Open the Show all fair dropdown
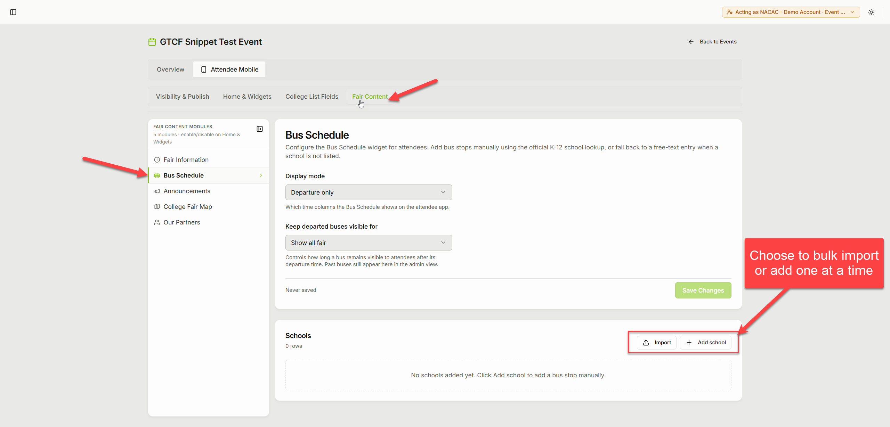This screenshot has height=427, width=890. pos(369,243)
